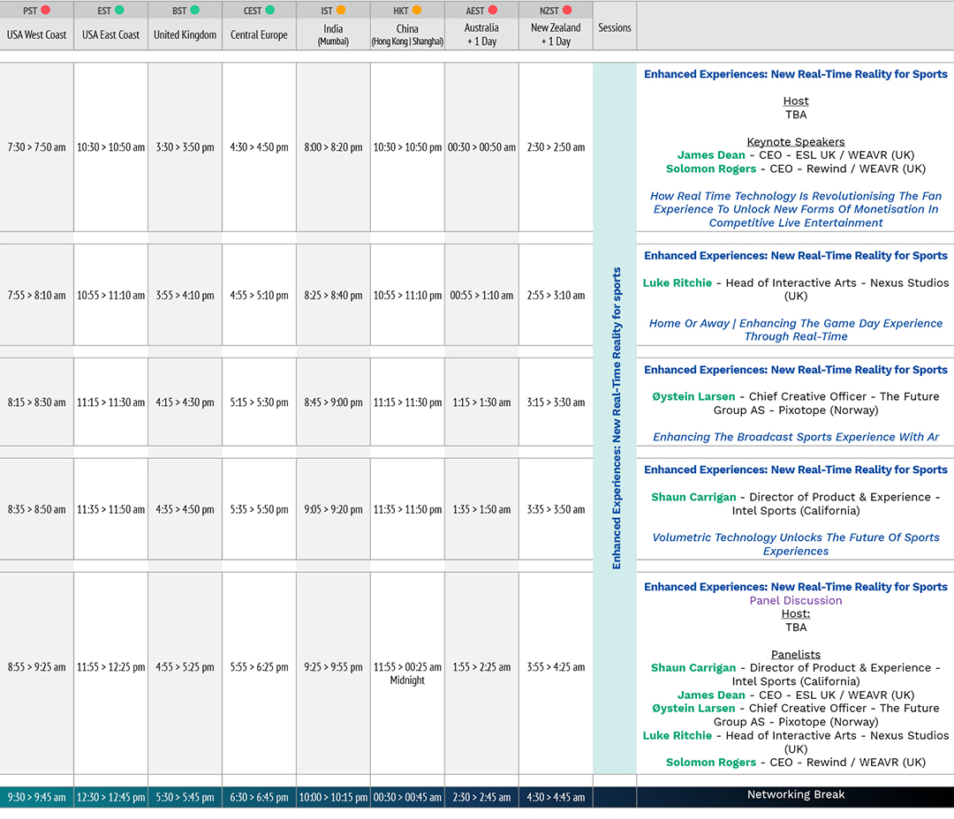
Task: Select the India (Mumbai) column header
Action: pyautogui.click(x=333, y=34)
